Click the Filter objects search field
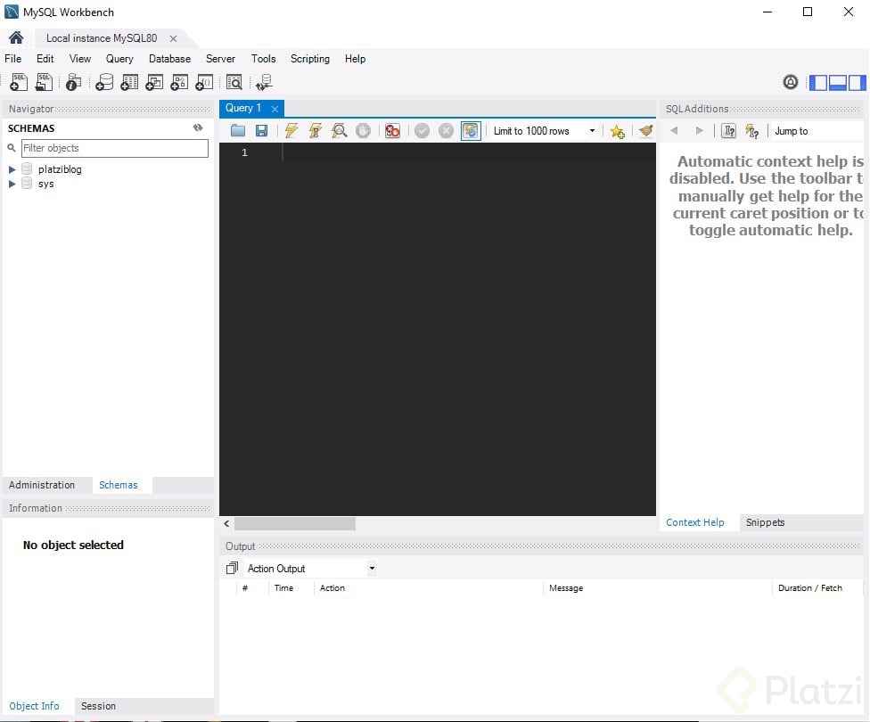The image size is (870, 722). 114,148
